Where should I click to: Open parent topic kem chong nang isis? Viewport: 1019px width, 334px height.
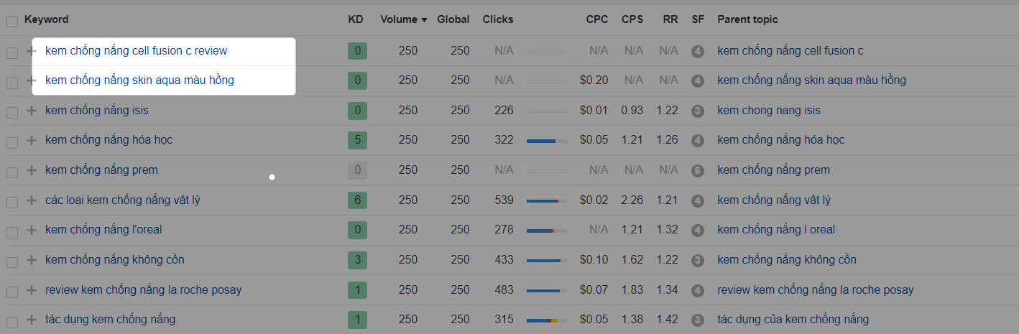769,111
